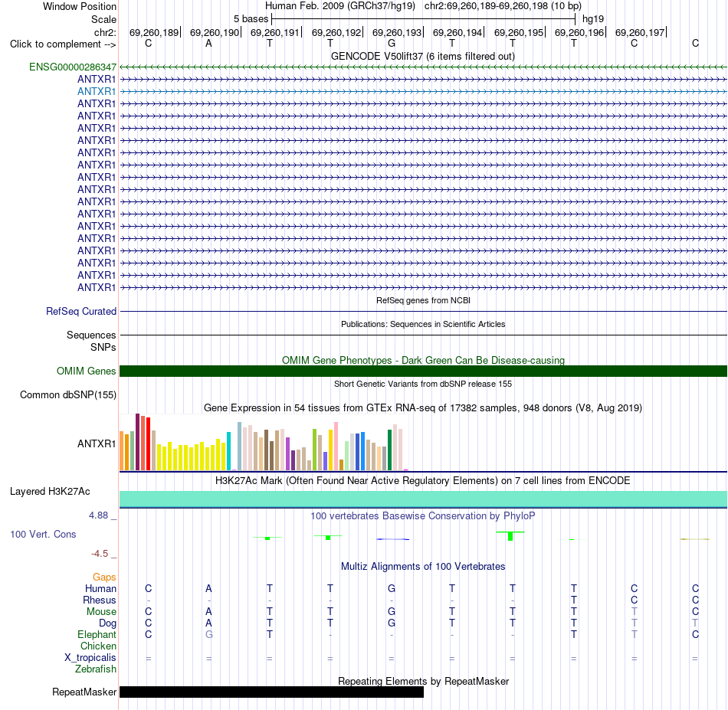Click the tallest green PhyloP conservation bar
The height and width of the screenshot is (710, 728).
click(510, 536)
